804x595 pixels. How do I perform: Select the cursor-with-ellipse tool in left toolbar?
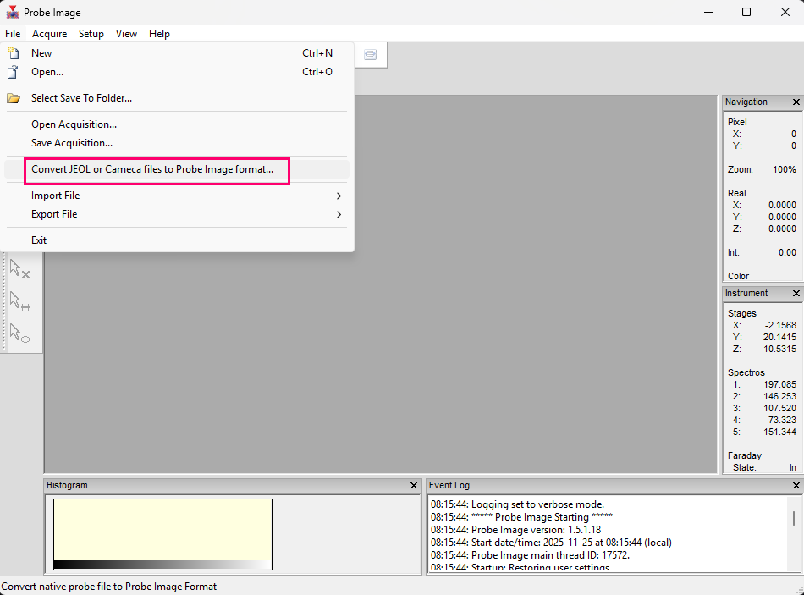tap(19, 333)
